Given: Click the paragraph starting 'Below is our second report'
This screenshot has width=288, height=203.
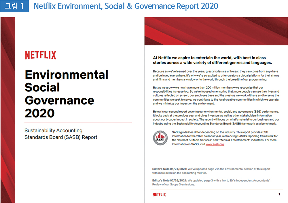Looking at the screenshot, I should click(216, 118).
